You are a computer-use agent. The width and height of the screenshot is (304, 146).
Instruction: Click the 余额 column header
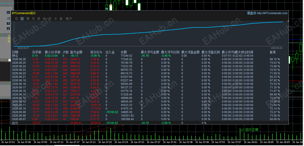(124, 52)
